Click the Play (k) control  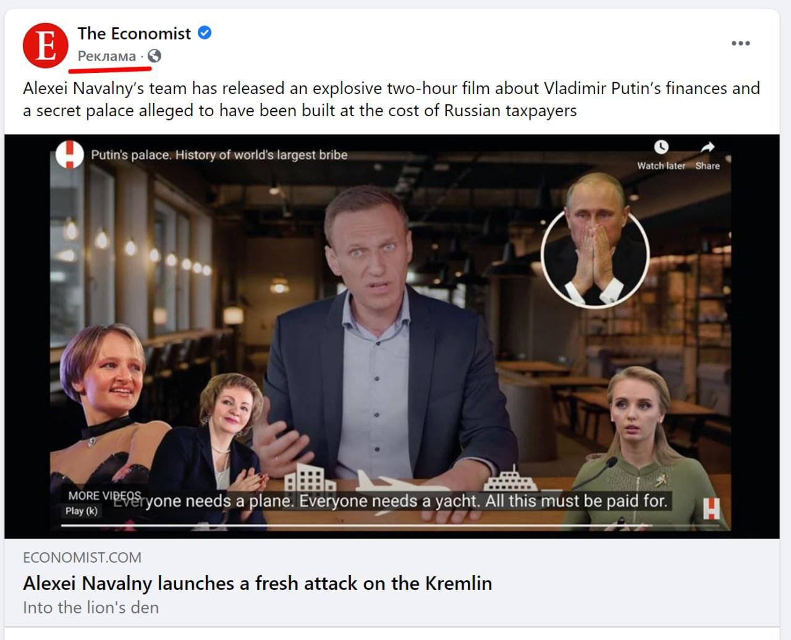click(82, 511)
